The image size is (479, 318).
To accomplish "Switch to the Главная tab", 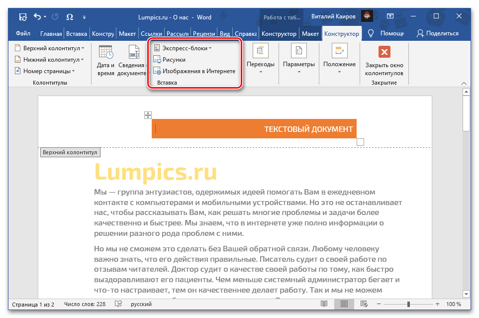I will [51, 34].
